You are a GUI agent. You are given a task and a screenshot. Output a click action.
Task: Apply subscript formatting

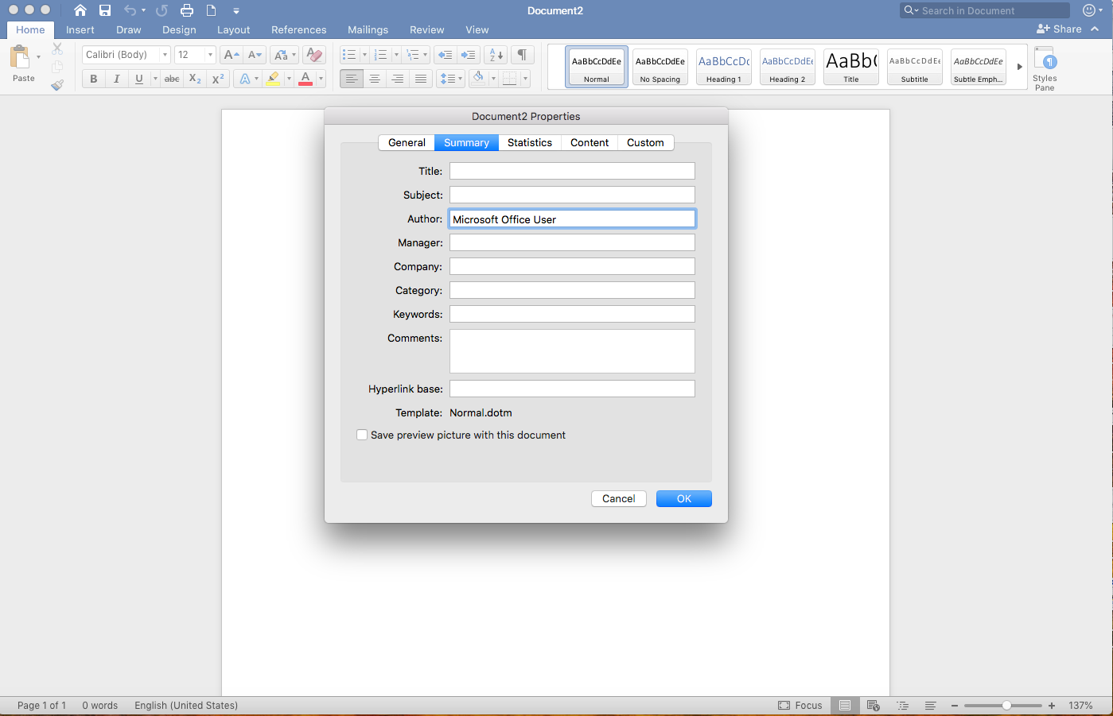click(x=193, y=79)
